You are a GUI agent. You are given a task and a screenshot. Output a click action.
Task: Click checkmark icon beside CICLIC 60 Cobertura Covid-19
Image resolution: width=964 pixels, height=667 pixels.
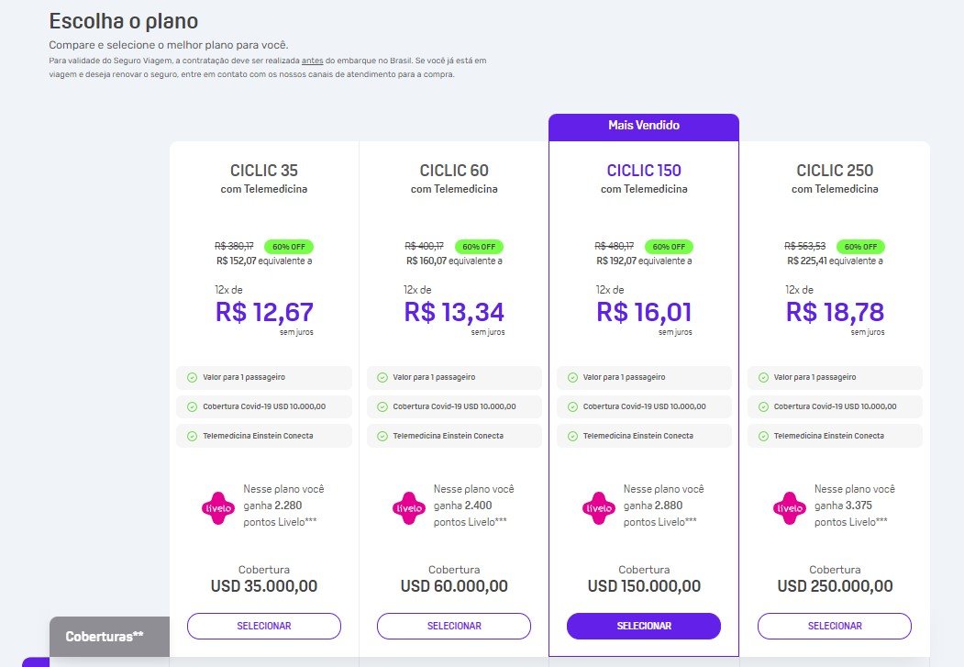click(x=382, y=407)
